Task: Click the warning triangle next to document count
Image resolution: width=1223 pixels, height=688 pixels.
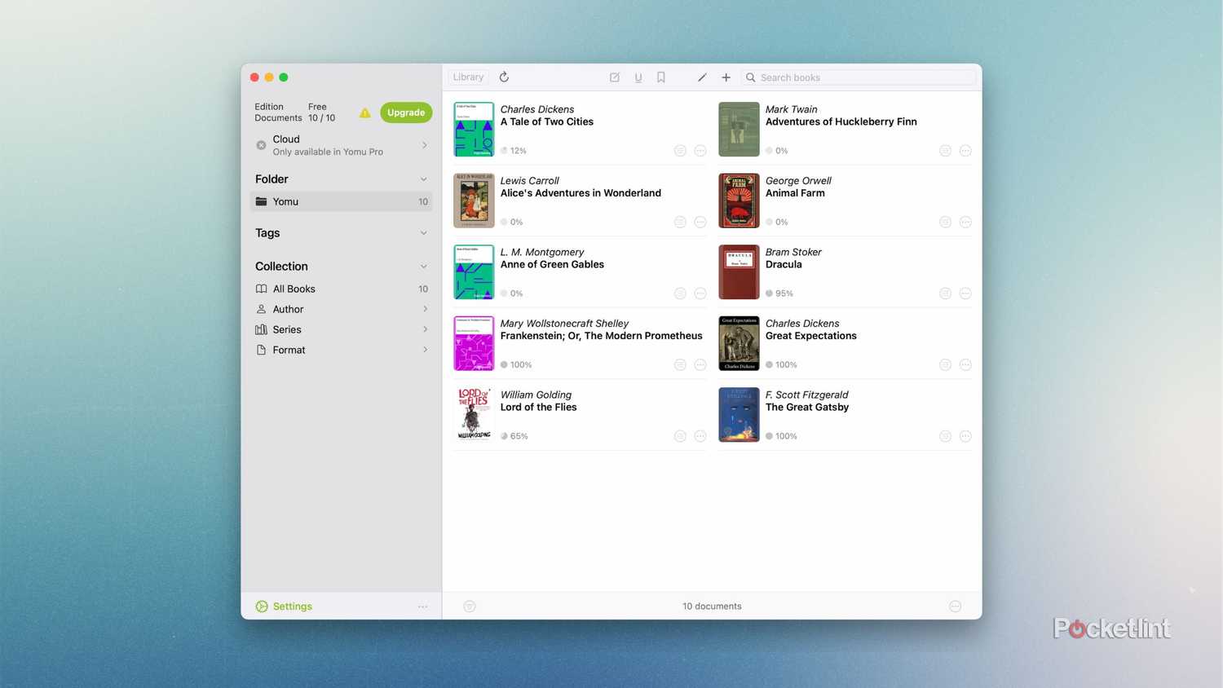Action: point(364,112)
